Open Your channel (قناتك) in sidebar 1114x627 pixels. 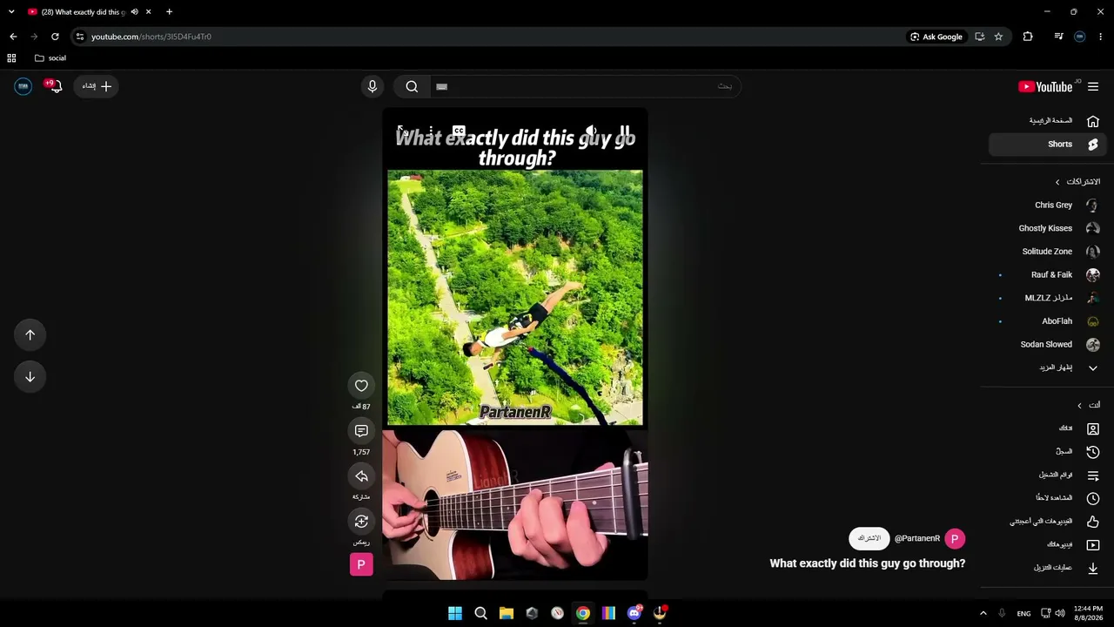(x=1047, y=428)
